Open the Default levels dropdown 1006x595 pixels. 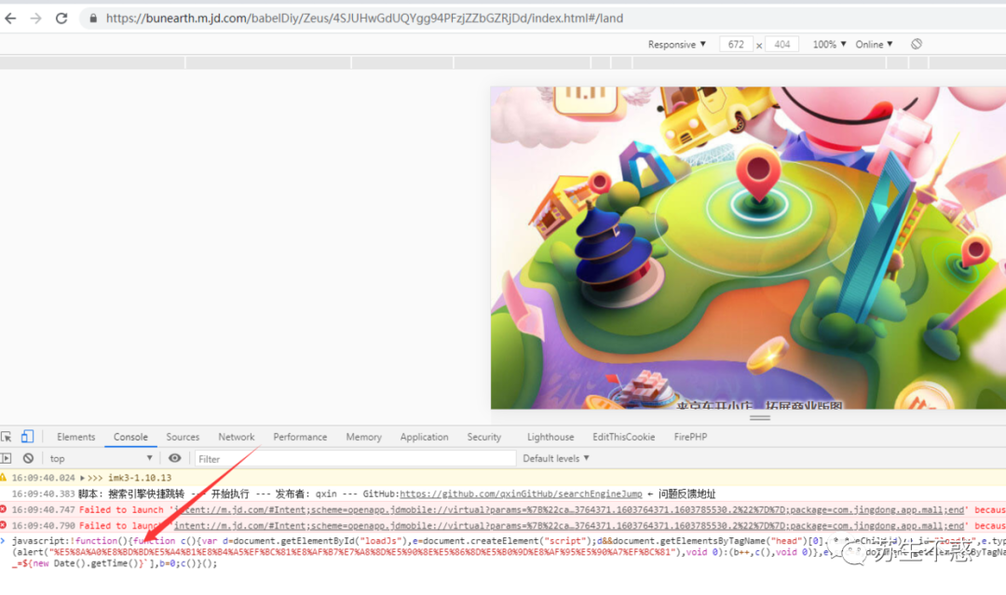[556, 458]
